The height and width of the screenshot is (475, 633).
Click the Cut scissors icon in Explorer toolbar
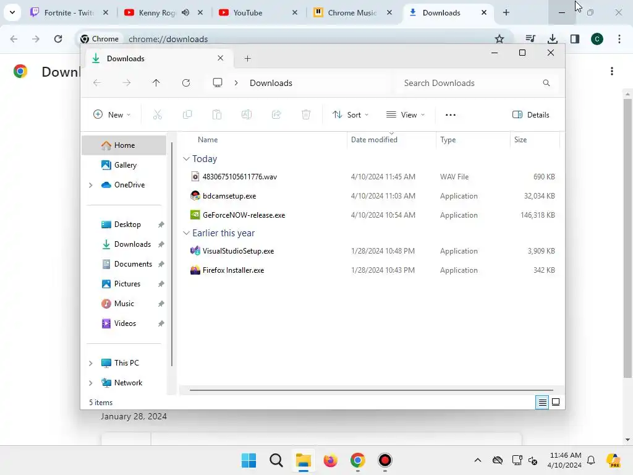[x=158, y=114]
